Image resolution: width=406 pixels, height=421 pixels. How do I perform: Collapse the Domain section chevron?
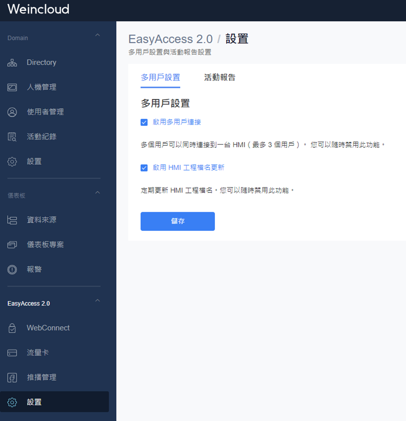98,35
